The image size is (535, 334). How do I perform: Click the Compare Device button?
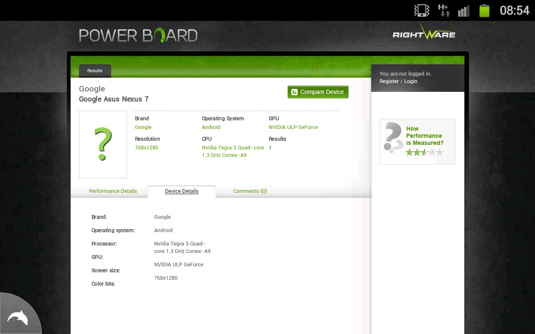pyautogui.click(x=318, y=92)
